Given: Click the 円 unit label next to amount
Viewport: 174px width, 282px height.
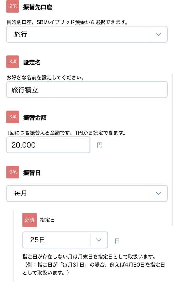Looking at the screenshot, I should click(99, 145).
